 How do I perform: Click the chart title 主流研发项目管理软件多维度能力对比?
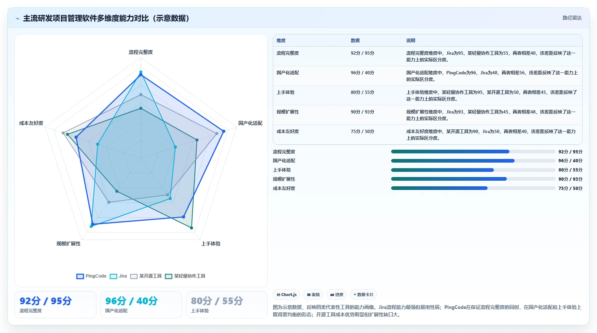[106, 18]
